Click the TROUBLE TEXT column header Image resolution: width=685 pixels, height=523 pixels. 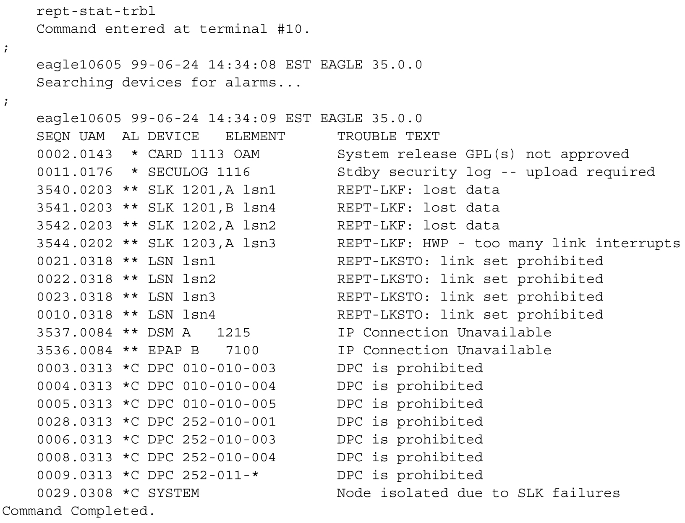pos(388,136)
